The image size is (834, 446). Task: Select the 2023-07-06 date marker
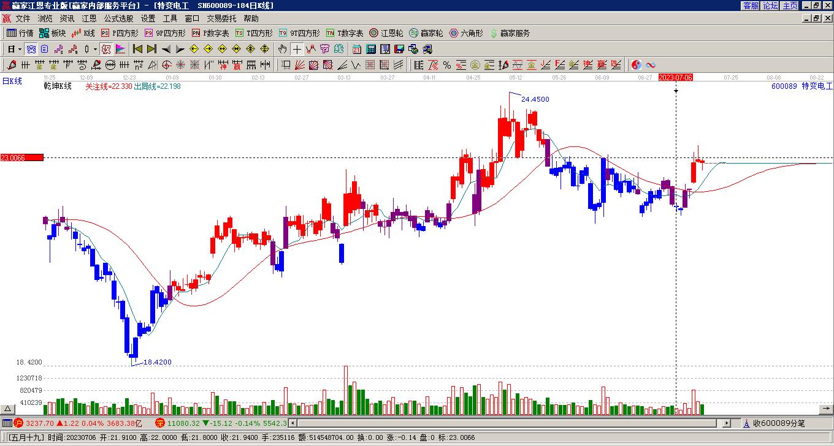click(676, 78)
